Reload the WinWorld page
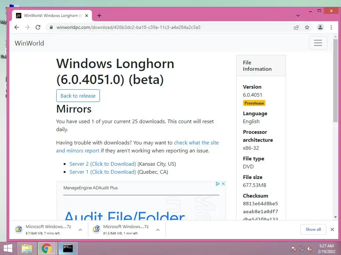This screenshot has height=255, width=341. (x=38, y=27)
